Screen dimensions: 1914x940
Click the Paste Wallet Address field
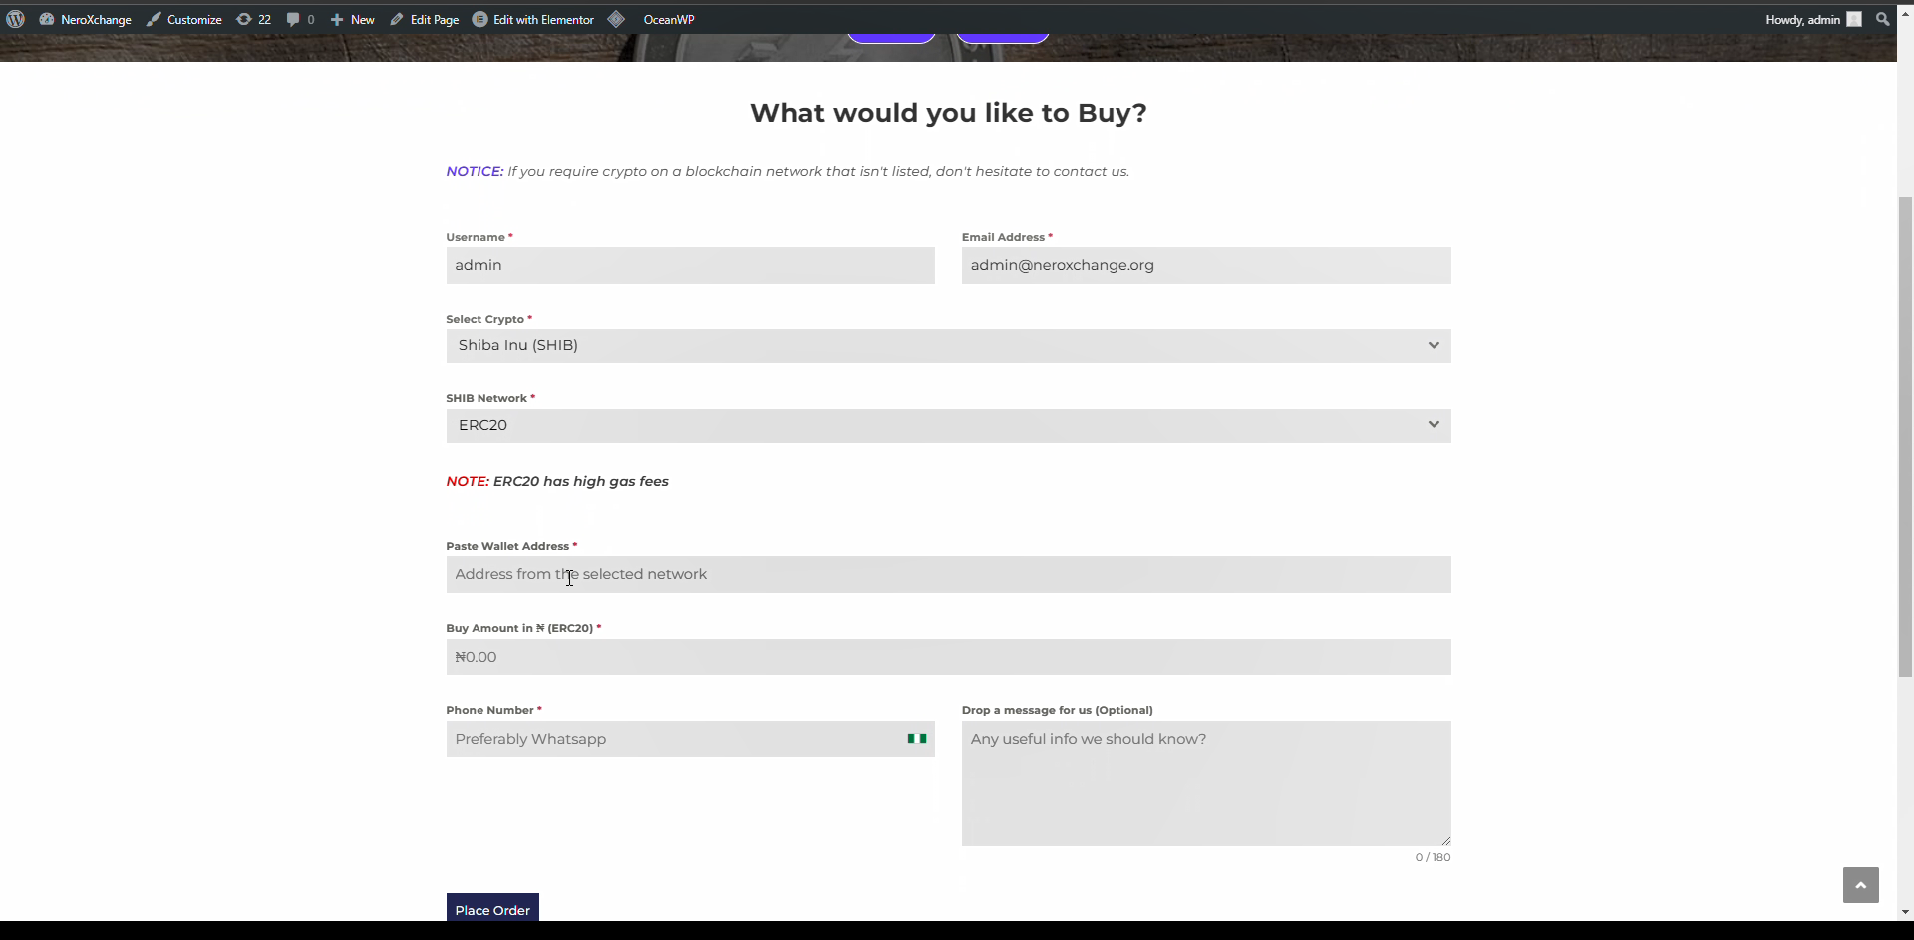pyautogui.click(x=948, y=574)
